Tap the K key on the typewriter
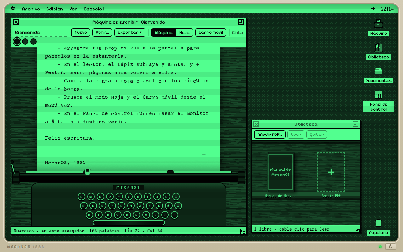This screenshot has width=403, height=252. coord(150,206)
